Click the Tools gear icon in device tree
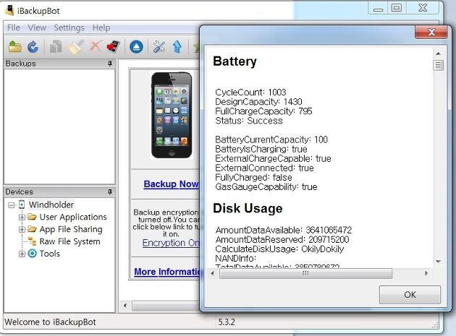The image size is (456, 336). 32,254
